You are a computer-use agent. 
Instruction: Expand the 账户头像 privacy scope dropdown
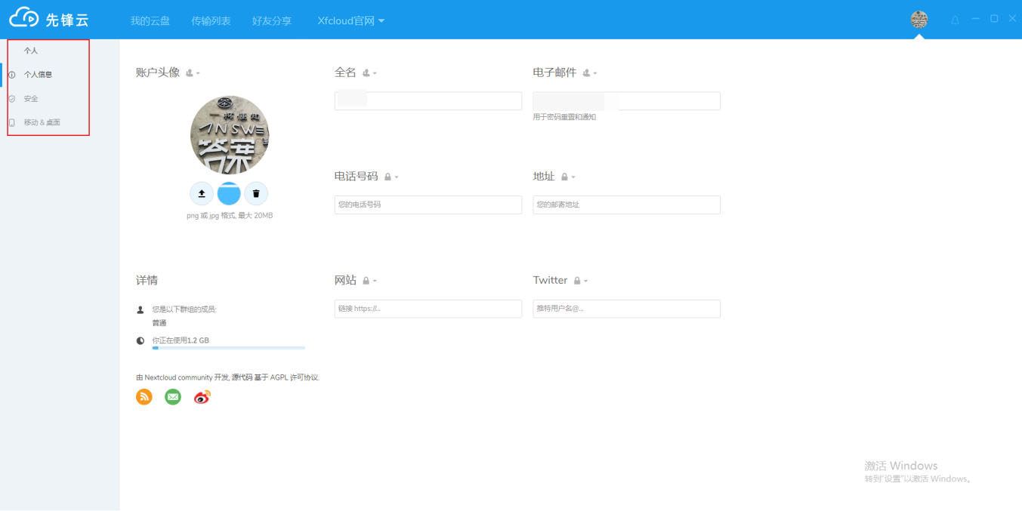(x=193, y=73)
